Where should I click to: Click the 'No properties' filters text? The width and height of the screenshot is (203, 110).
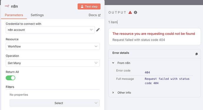[19, 95]
